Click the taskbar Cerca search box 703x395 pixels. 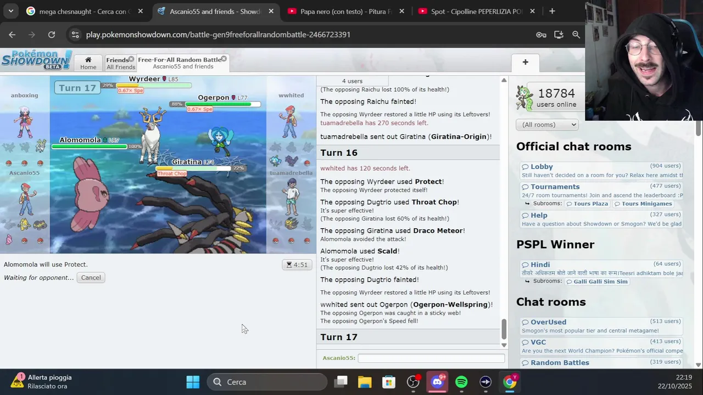click(267, 382)
